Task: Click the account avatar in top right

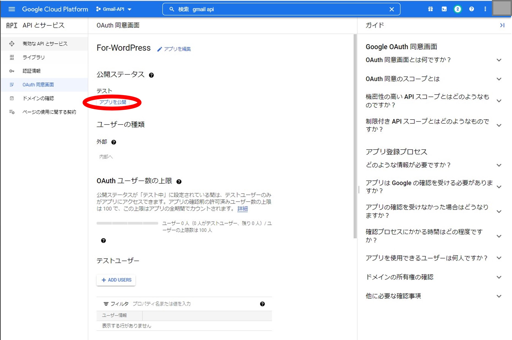Action: tap(502, 9)
